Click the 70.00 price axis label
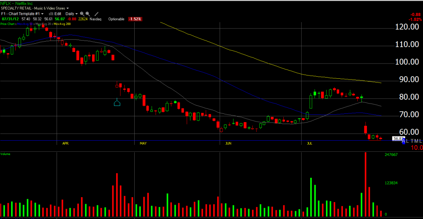 (x=409, y=115)
